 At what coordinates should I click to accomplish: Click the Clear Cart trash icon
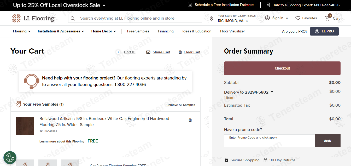[x=180, y=52]
